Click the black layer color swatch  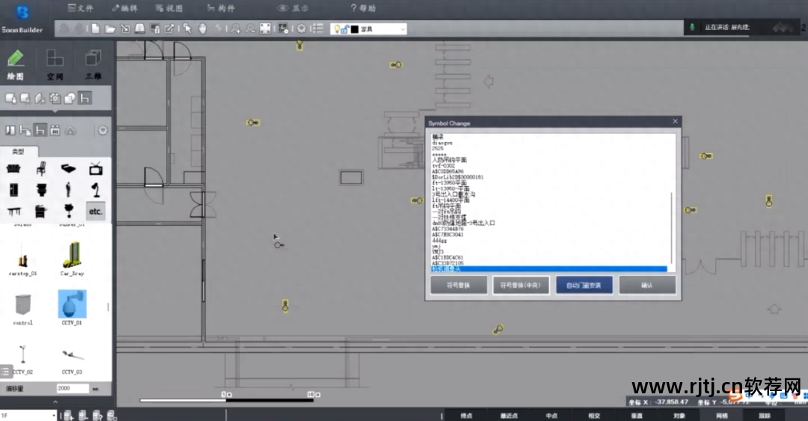pyautogui.click(x=355, y=29)
